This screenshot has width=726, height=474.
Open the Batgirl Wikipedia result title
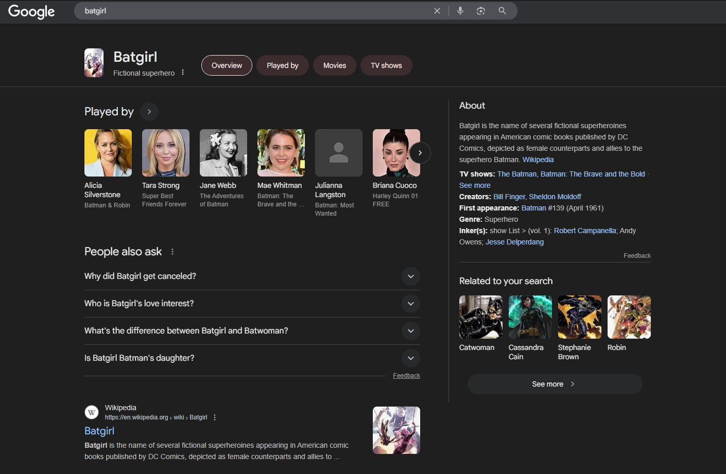[99, 431]
